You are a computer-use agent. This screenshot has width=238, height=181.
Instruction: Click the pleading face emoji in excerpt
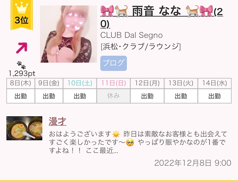(130, 142)
